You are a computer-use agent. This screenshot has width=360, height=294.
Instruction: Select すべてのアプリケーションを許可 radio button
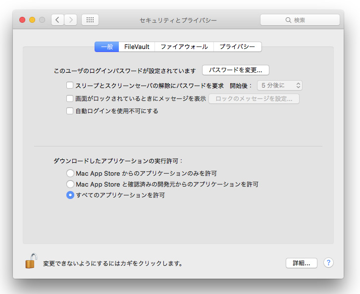click(x=70, y=195)
